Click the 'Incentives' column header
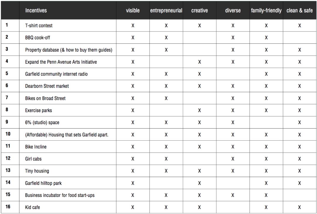Viewport: 317px width, 214px height. 36,11
